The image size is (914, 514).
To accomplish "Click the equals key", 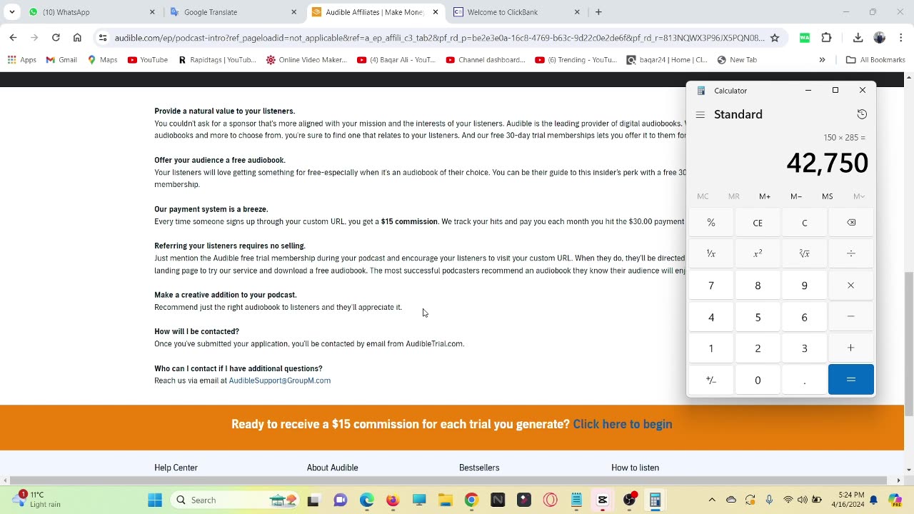I will pos(851,380).
